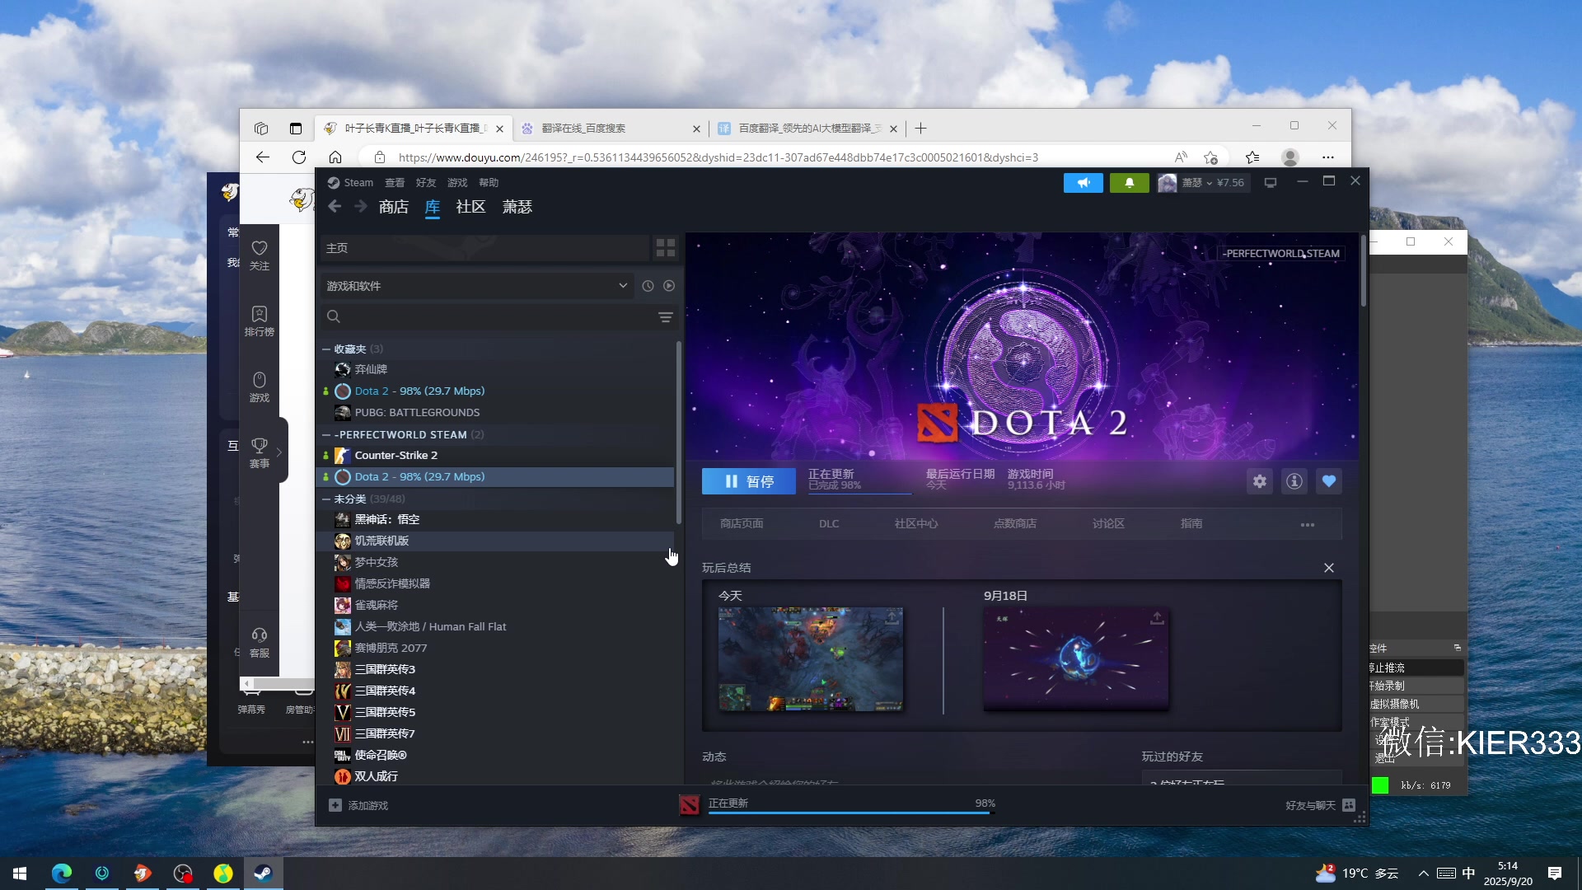This screenshot has height=890, width=1582.
Task: Open Edge tab actions menu icon
Action: [296, 129]
